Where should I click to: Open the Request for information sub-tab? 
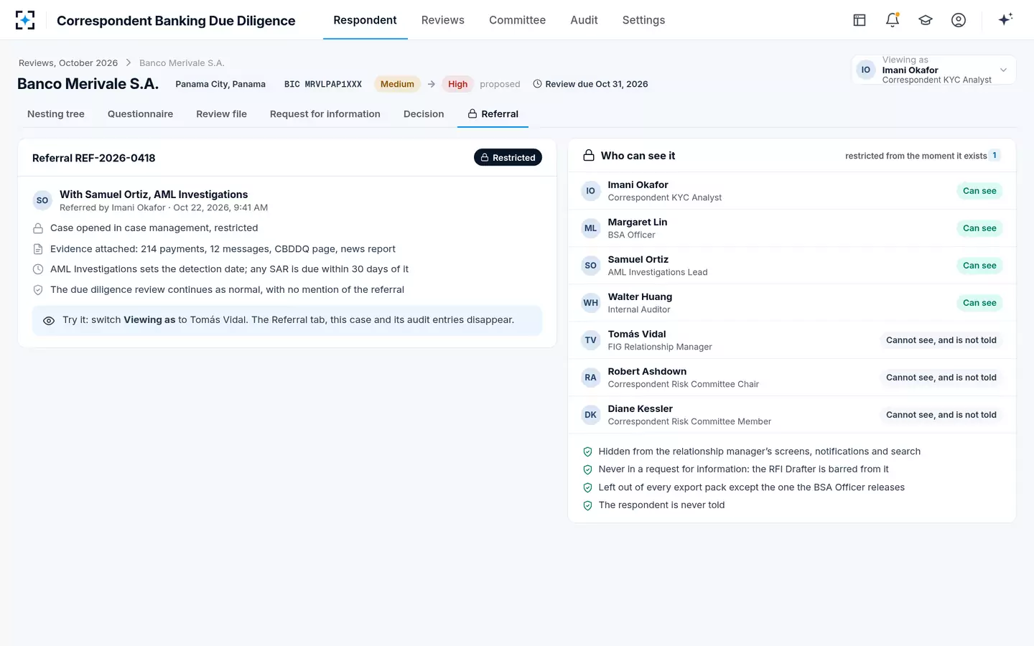tap(325, 114)
